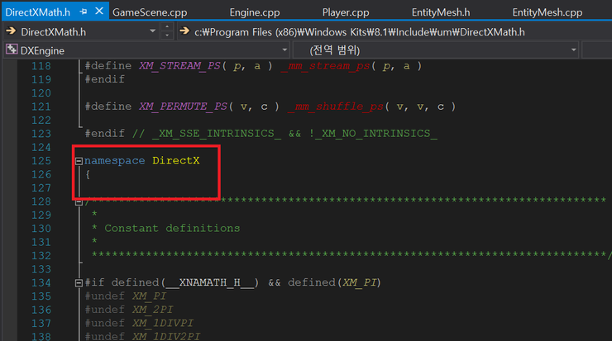The height and width of the screenshot is (341, 612).
Task: Pin the DirectXMath.h tab
Action: tap(84, 12)
